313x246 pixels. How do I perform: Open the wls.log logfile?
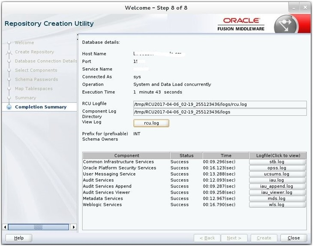coord(277,205)
